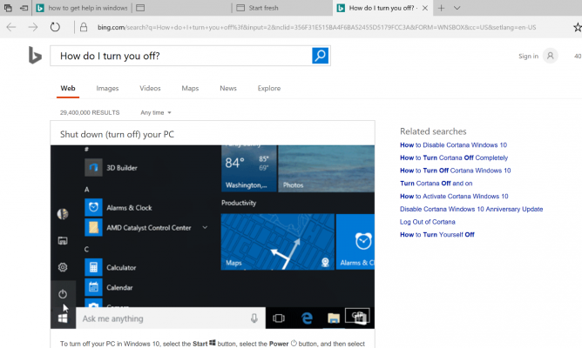Viewport: 582px width, 348px height.
Task: Click the padlock site info icon
Action: point(84,27)
